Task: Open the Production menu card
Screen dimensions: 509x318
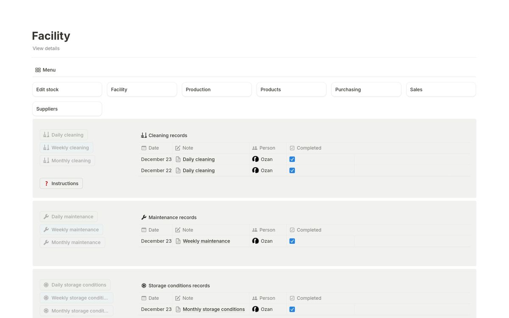Action: tap(217, 90)
